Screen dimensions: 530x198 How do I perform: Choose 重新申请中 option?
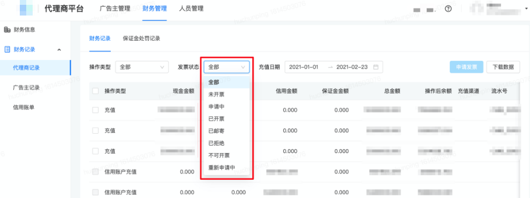click(226, 167)
